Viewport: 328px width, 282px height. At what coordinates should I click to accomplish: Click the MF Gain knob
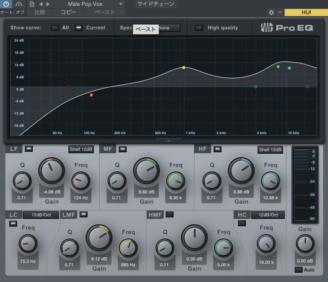146,171
